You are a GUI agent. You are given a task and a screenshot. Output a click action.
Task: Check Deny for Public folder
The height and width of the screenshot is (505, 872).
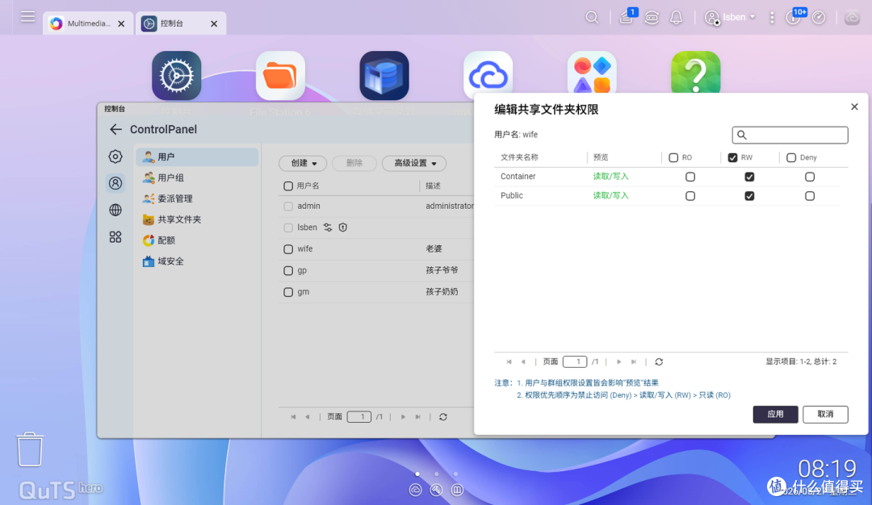(810, 196)
